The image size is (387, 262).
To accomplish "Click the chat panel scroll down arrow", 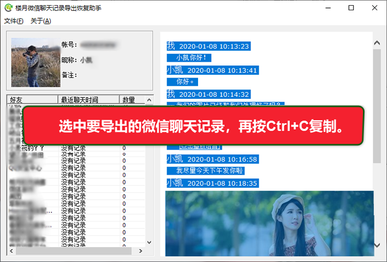I will [377, 245].
